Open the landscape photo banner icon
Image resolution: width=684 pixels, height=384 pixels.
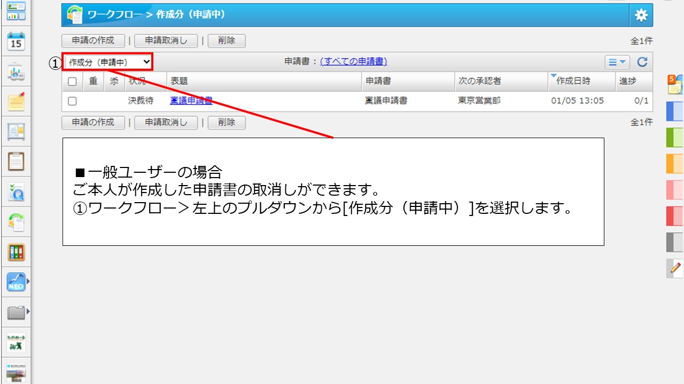point(16,372)
